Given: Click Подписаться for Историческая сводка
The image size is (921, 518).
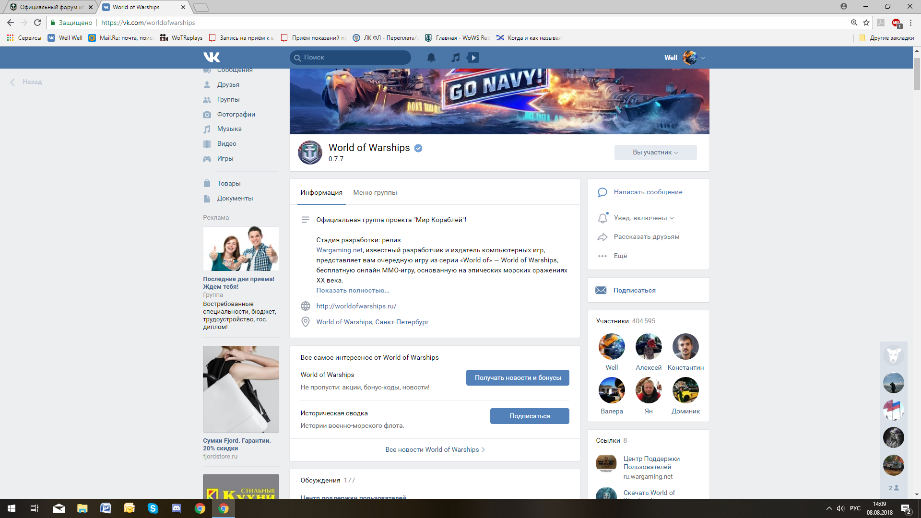Looking at the screenshot, I should pyautogui.click(x=530, y=416).
